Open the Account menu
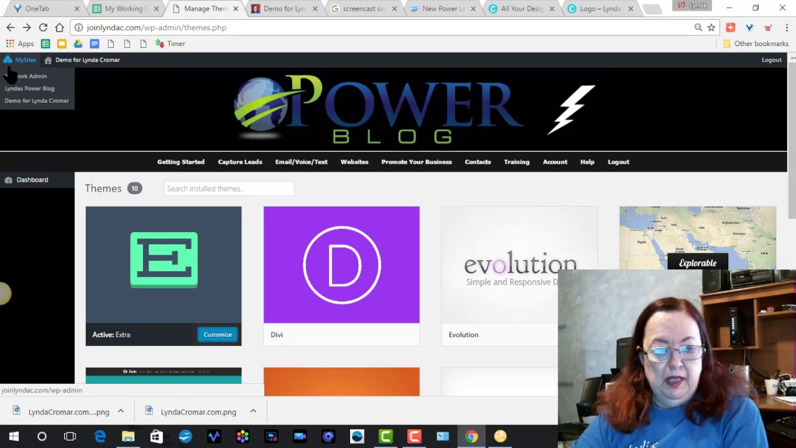This screenshot has height=448, width=796. coord(555,162)
